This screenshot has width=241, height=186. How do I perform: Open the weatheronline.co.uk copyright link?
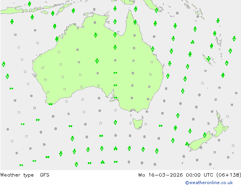tap(209, 183)
